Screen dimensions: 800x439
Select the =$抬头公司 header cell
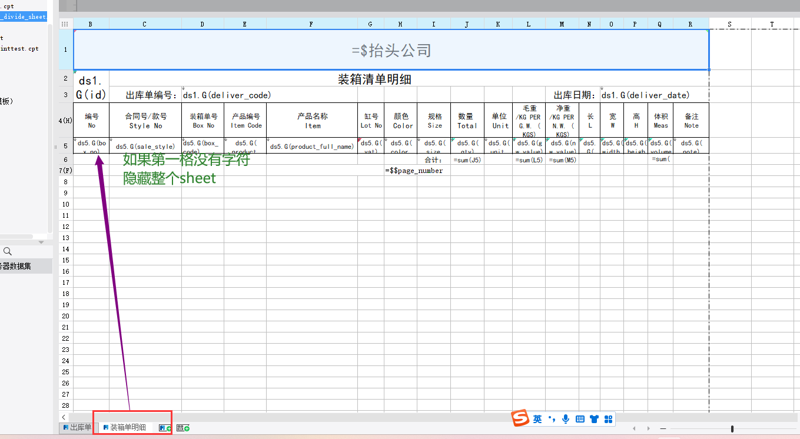(391, 50)
